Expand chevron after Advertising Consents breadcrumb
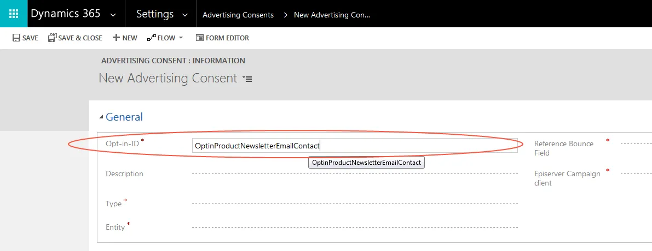This screenshot has width=652, height=251. pos(285,15)
